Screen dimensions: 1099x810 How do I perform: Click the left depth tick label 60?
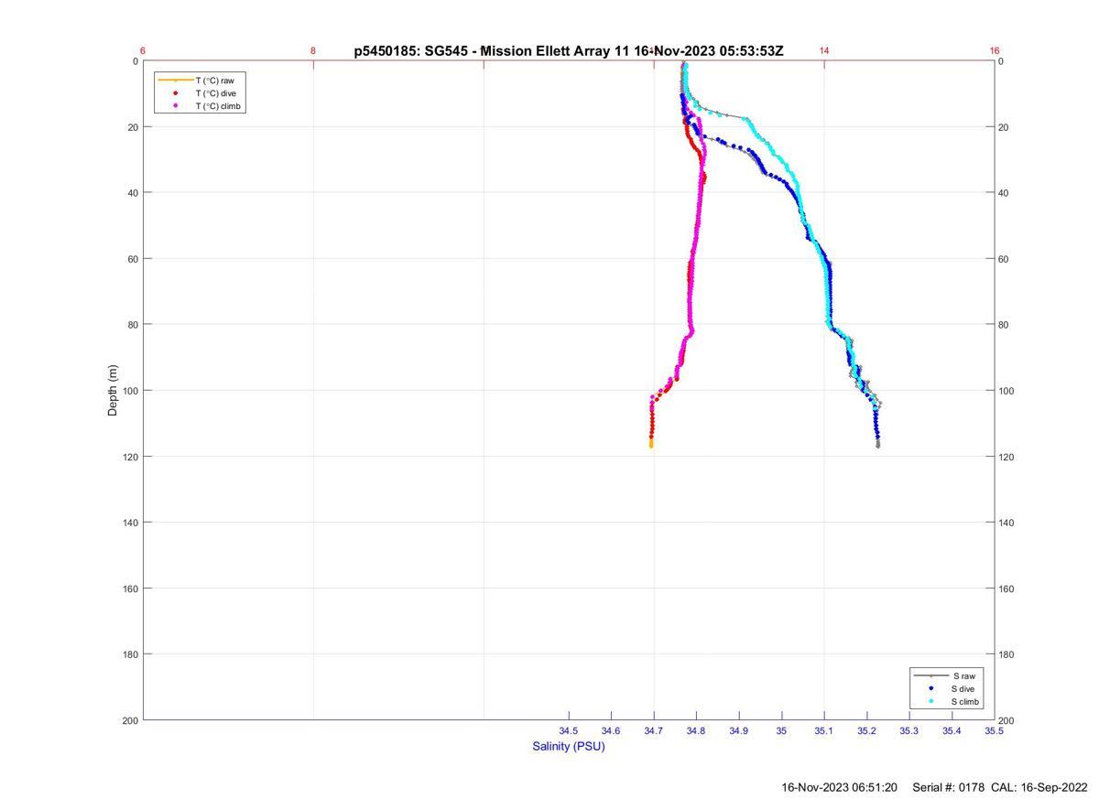point(132,259)
